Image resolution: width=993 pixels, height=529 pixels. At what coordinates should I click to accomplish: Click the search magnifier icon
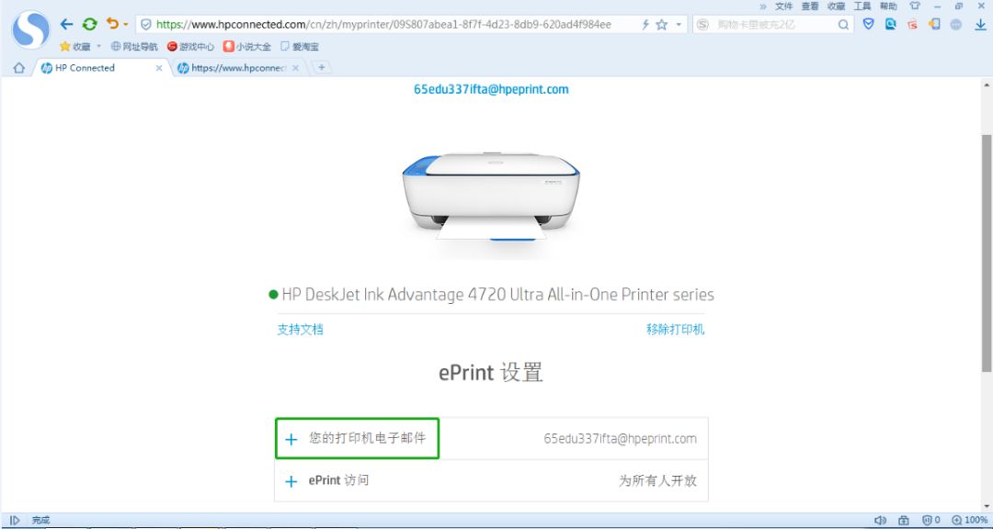tap(843, 25)
